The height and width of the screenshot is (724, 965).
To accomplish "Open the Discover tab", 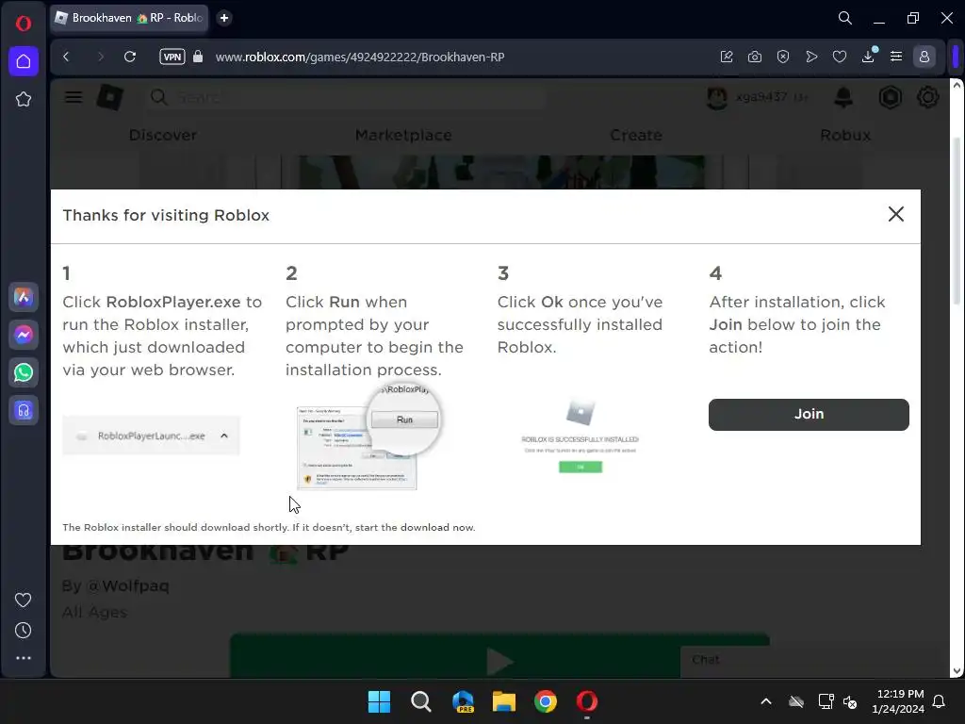I will [163, 135].
